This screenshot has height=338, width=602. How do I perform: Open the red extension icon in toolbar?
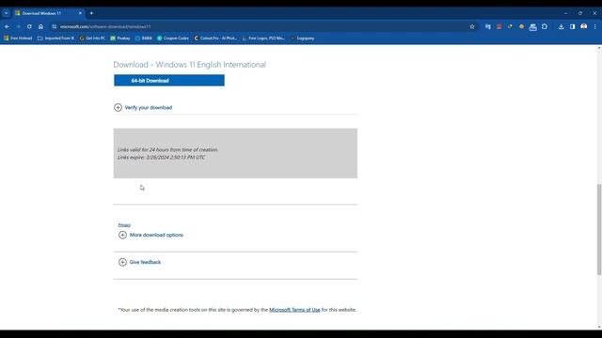[x=499, y=27]
